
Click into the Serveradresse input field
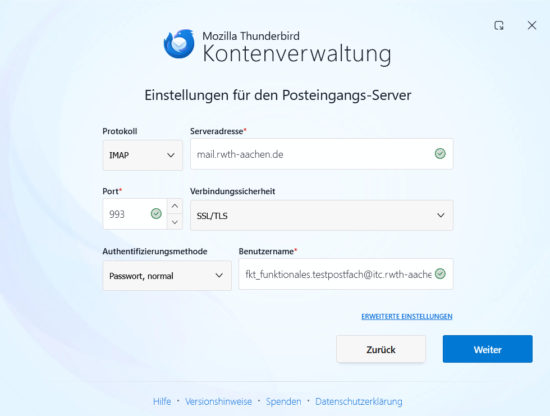[x=322, y=154]
